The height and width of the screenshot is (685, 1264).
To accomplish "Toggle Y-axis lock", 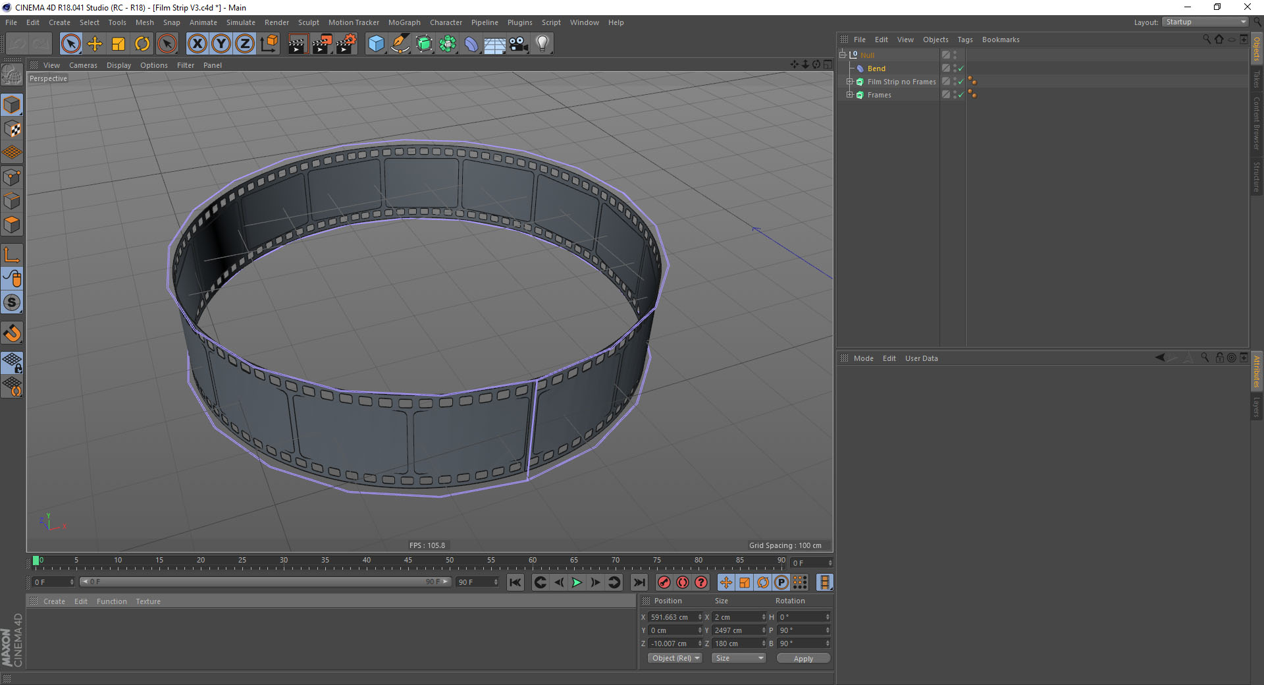I will click(x=221, y=44).
